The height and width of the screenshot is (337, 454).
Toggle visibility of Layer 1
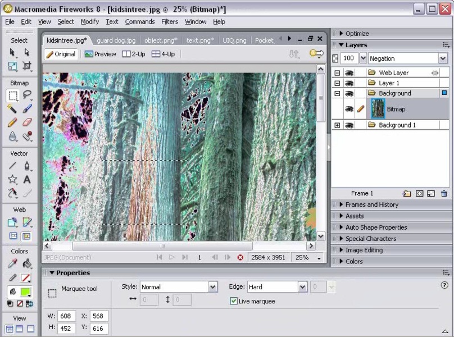pos(349,83)
